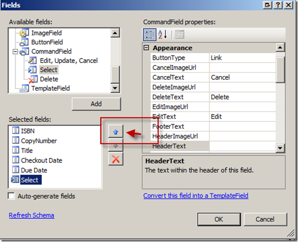This screenshot has width=298, height=242.
Task: Click the Add button
Action: click(x=96, y=104)
